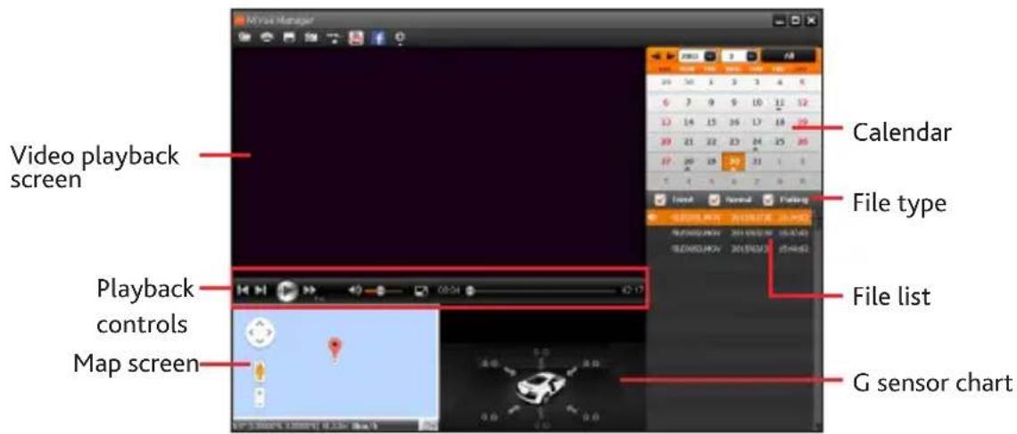Image resolution: width=1017 pixels, height=434 pixels.
Task: Select date 27 in the calendar
Action: [x=666, y=161]
